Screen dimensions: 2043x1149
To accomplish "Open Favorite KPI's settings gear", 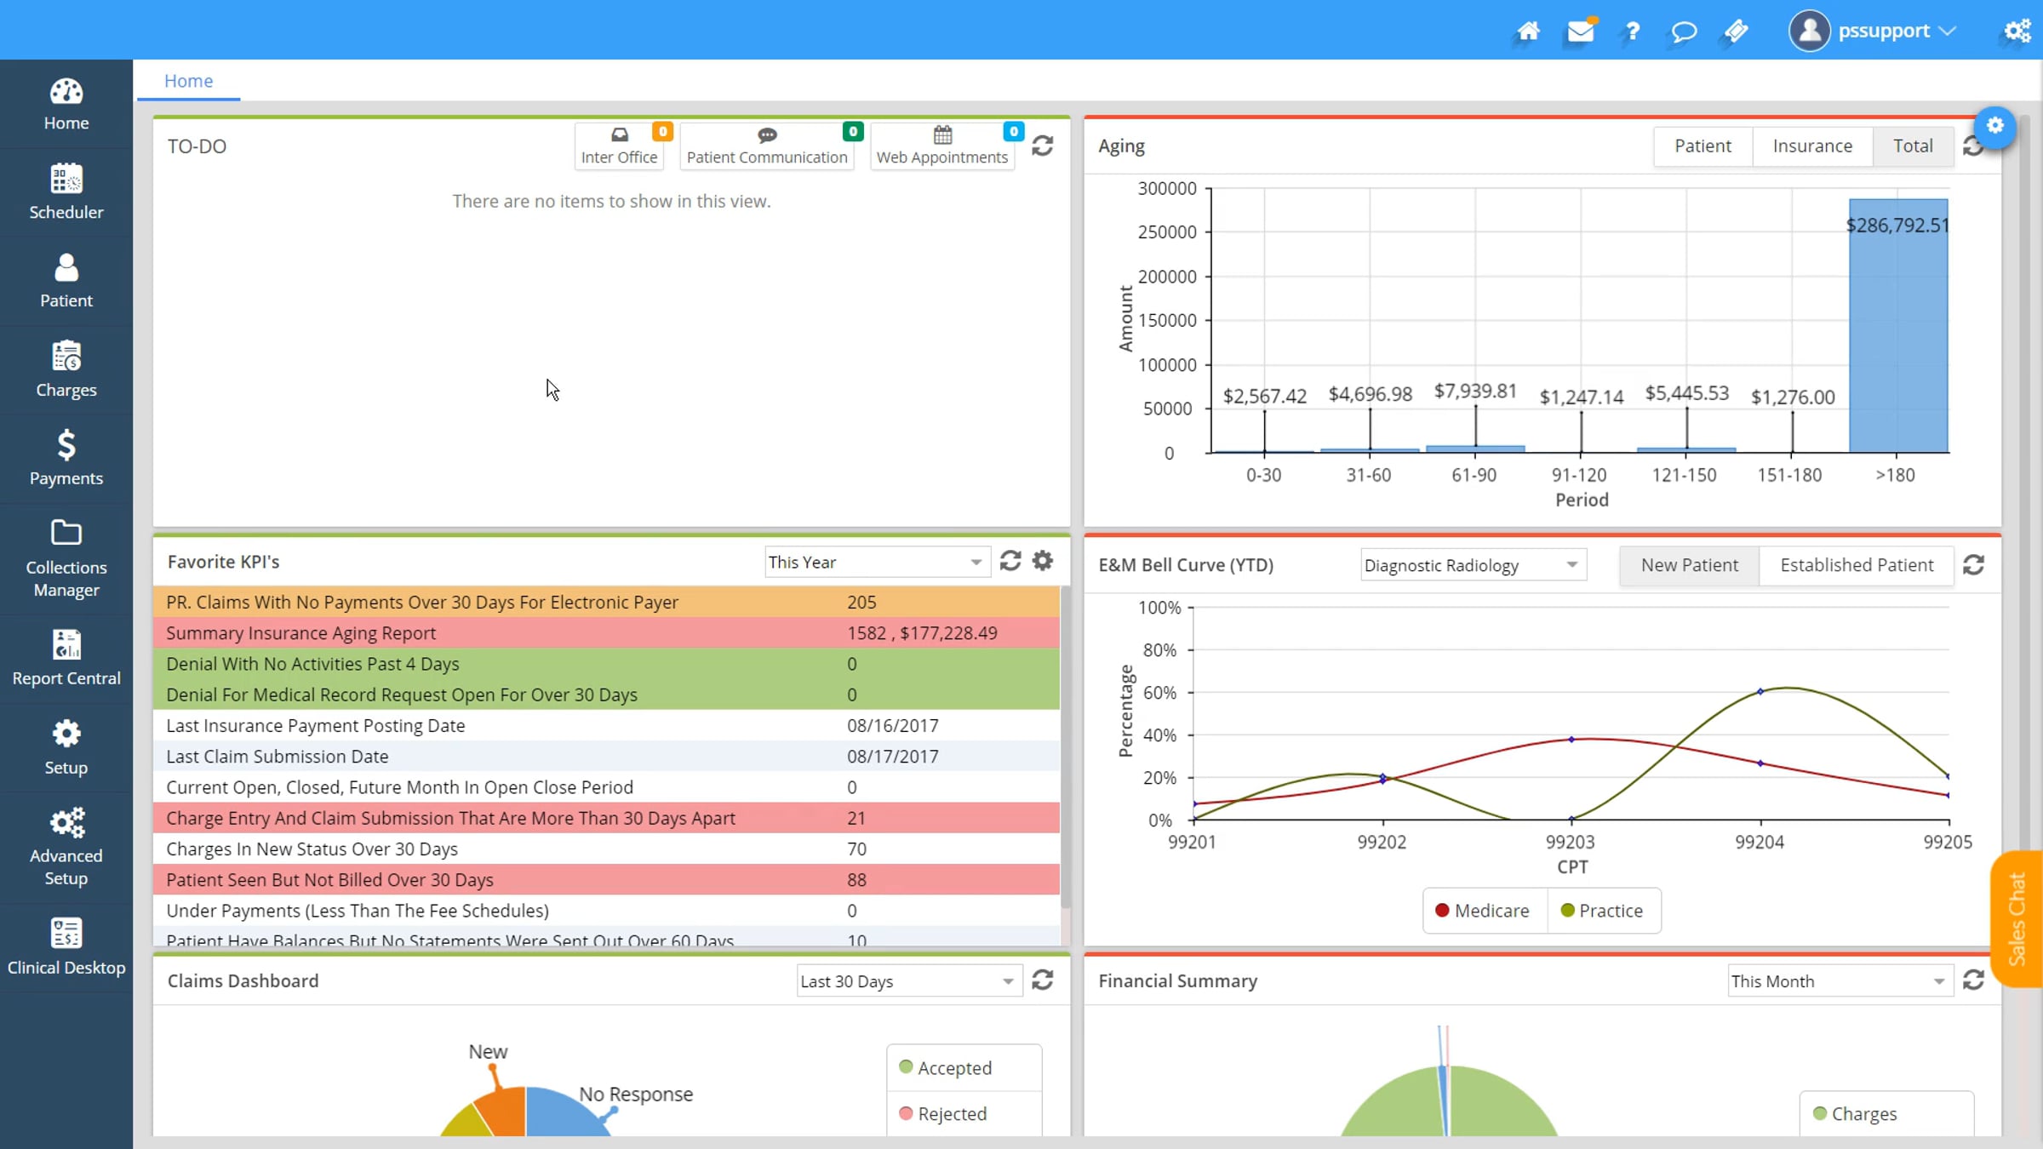I will click(x=1043, y=561).
